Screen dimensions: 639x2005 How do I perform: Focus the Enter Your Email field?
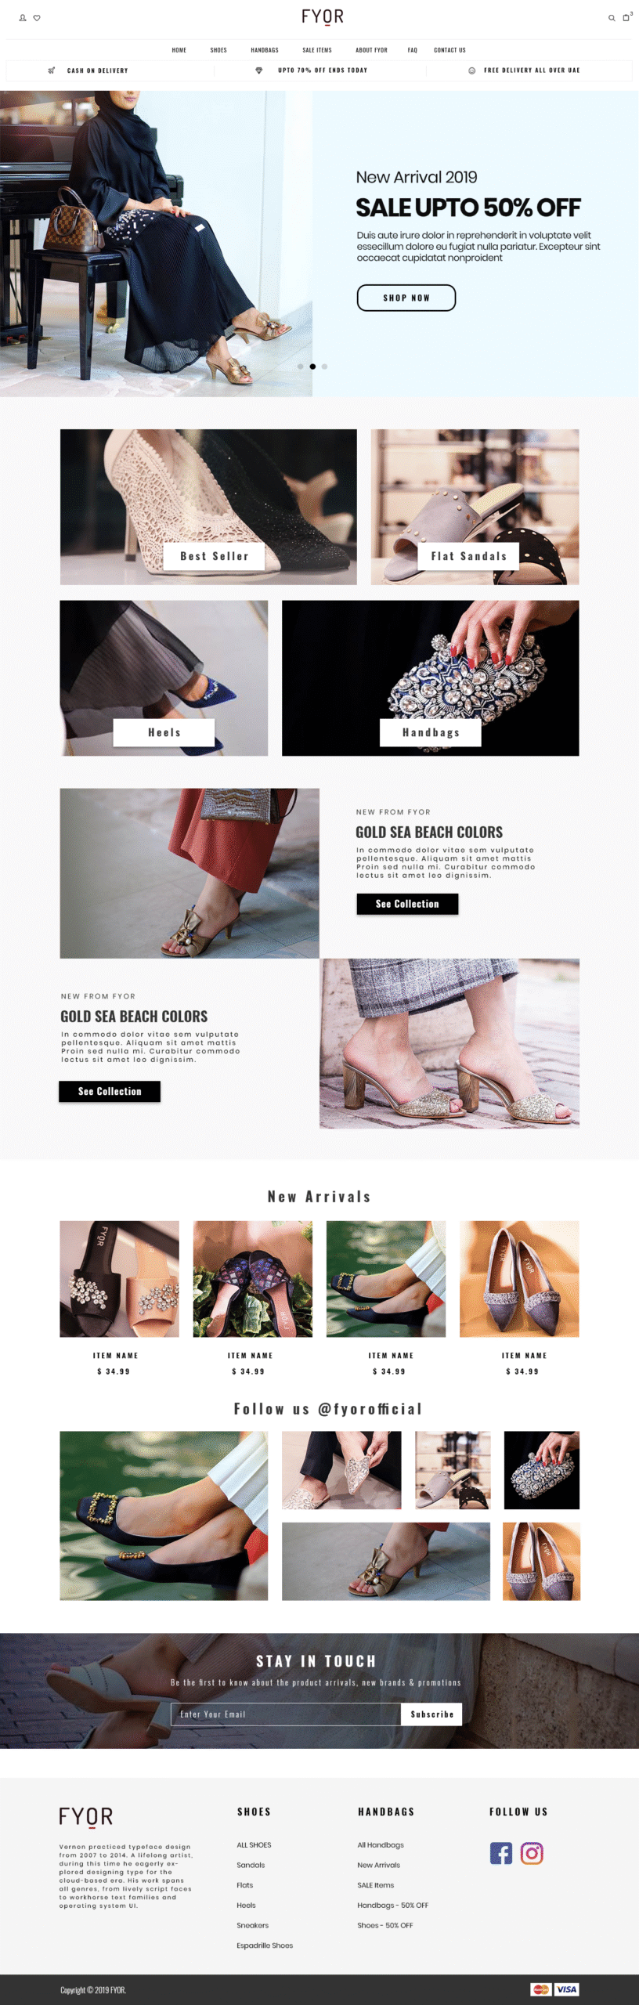click(286, 1714)
